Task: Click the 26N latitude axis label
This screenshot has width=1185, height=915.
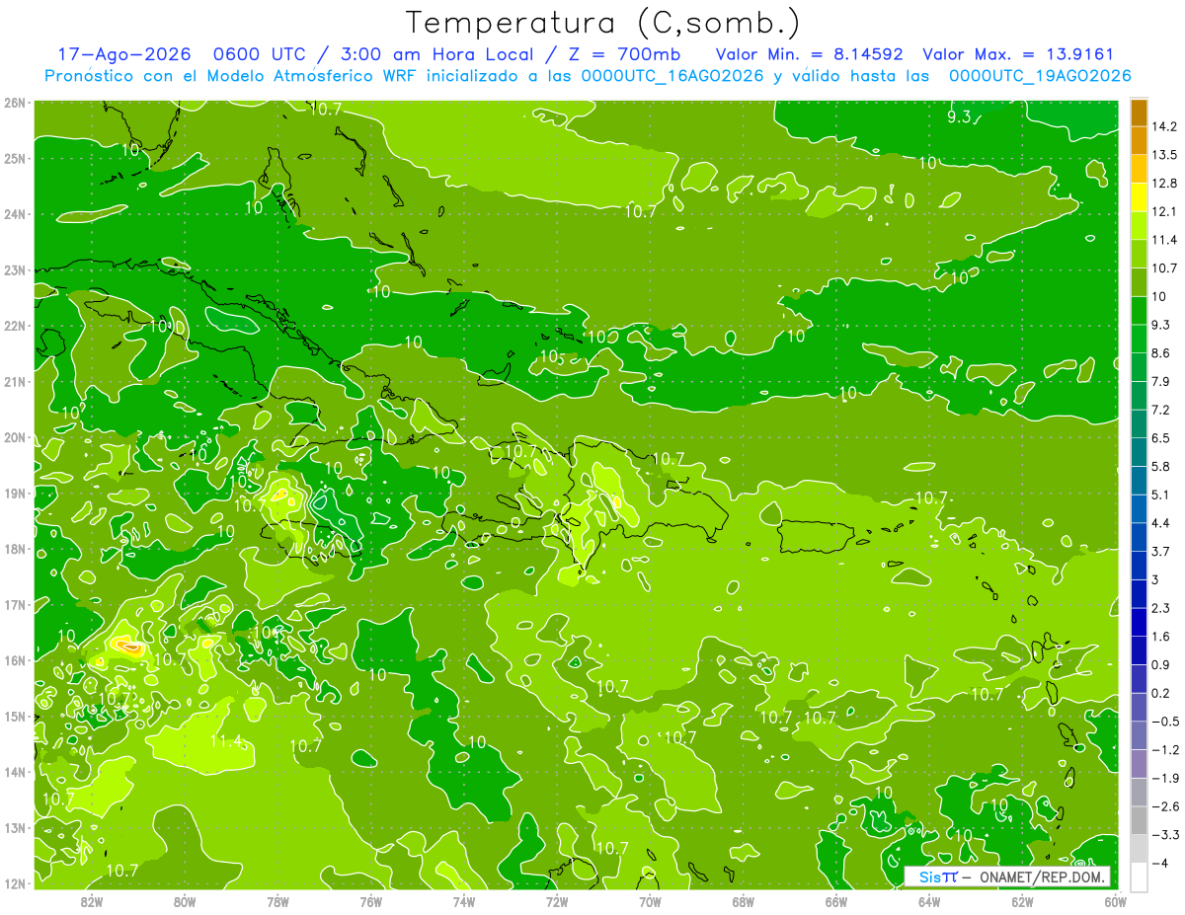Action: 14,103
